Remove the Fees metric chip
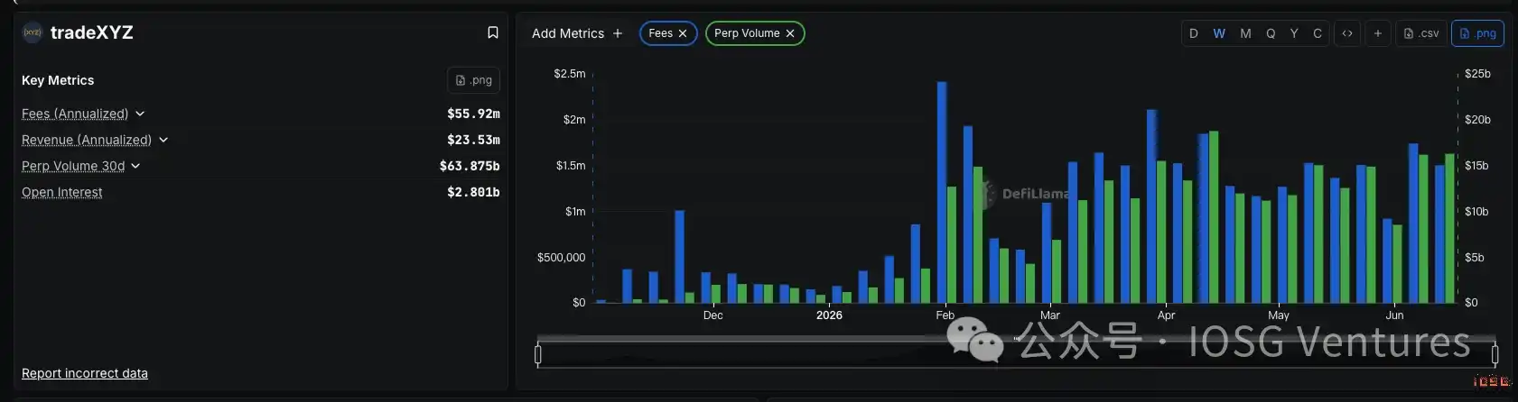This screenshot has width=1518, height=402. [x=683, y=33]
